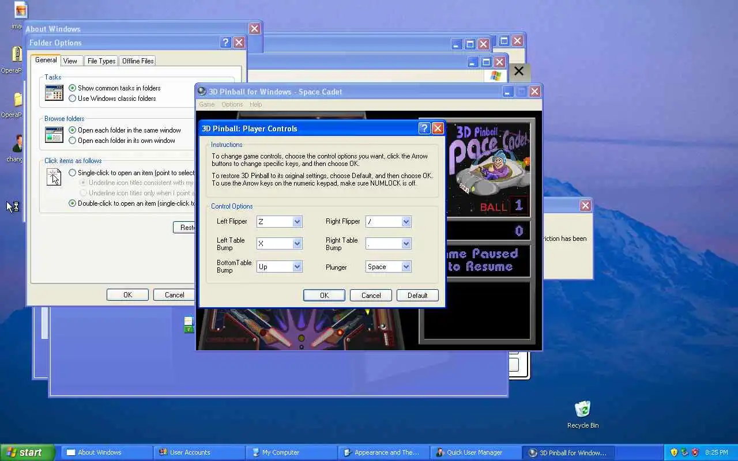Click the pinball table playfield
This screenshot has height=461, width=738.
(300, 329)
